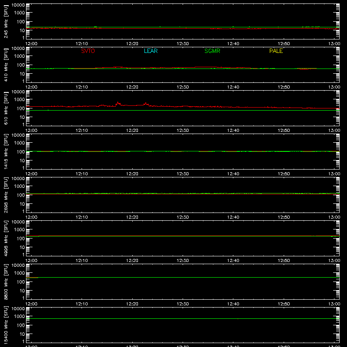Image resolution: width=347 pixels, height=347 pixels.
Task: Select the 1415 MHz [SFU] axis title
Action: 6,151
